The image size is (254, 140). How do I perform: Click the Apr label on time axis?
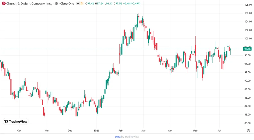point(170,130)
